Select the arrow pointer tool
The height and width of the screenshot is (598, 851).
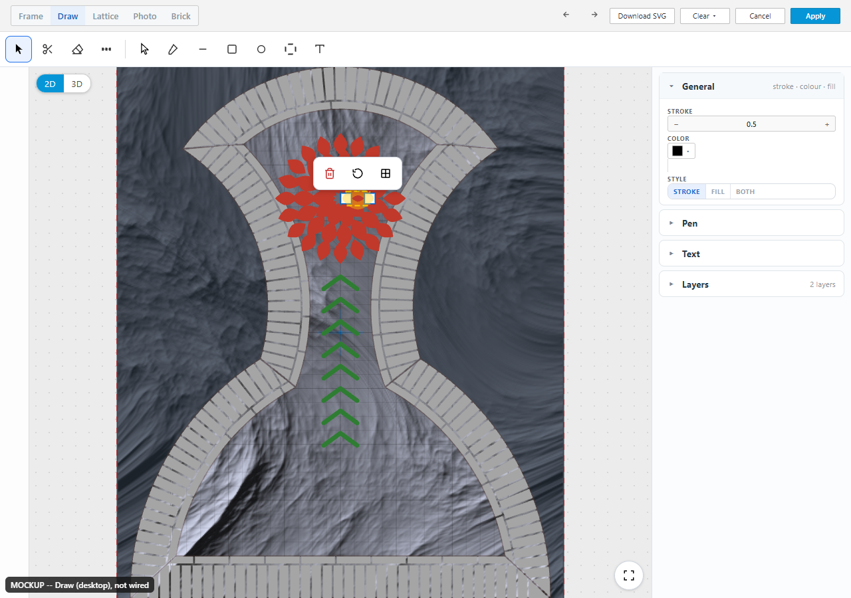[x=19, y=49]
